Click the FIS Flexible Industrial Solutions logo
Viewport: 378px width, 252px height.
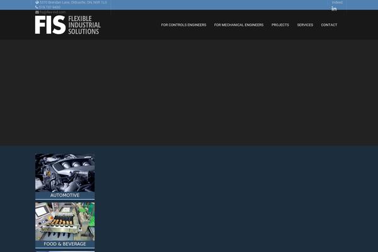(x=68, y=25)
